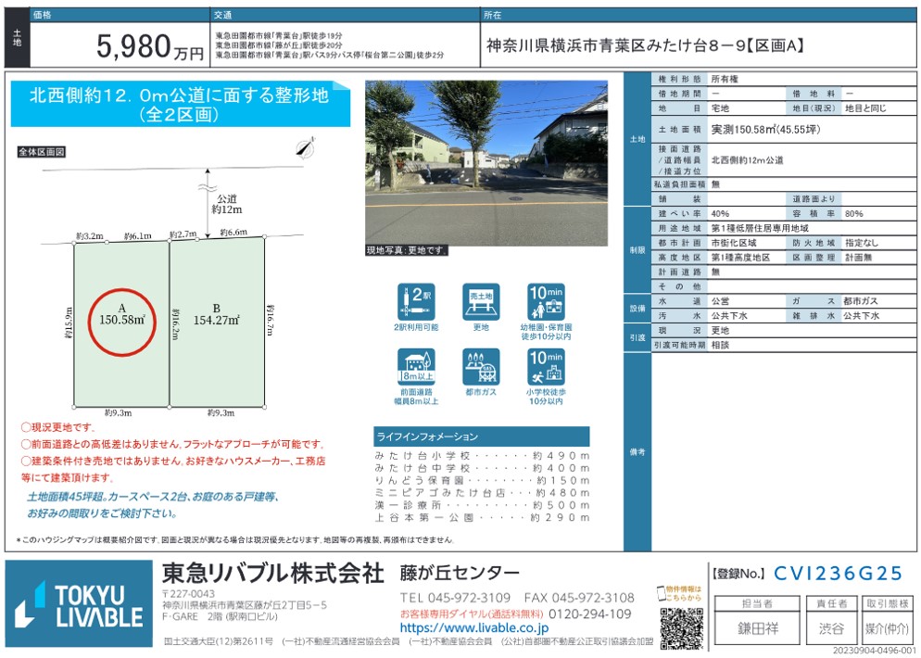
Task: Click the toll-free number 0120-294-109
Action: pyautogui.click(x=588, y=614)
